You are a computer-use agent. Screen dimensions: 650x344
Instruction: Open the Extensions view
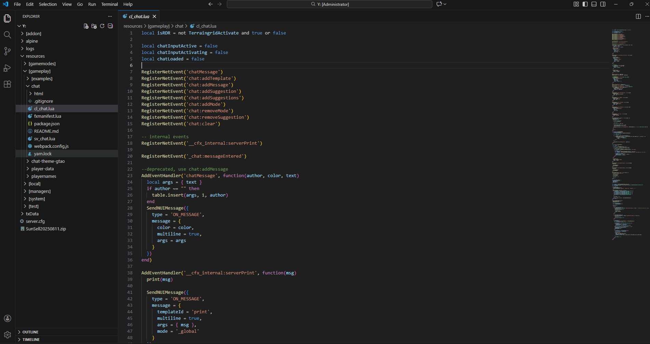pos(7,84)
